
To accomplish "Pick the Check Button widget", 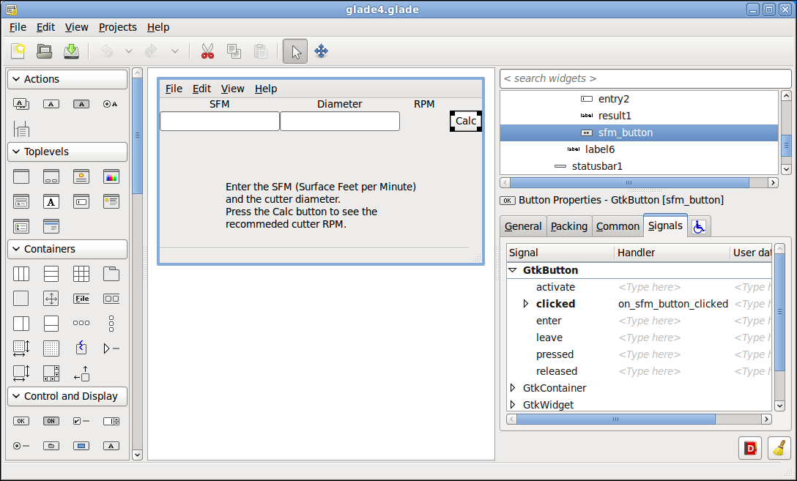I will point(81,421).
